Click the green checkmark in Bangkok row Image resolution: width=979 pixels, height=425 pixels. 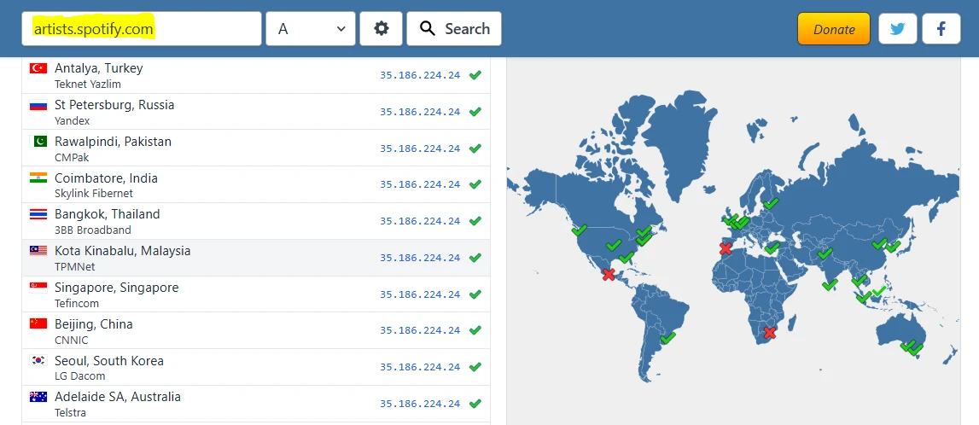[475, 221]
